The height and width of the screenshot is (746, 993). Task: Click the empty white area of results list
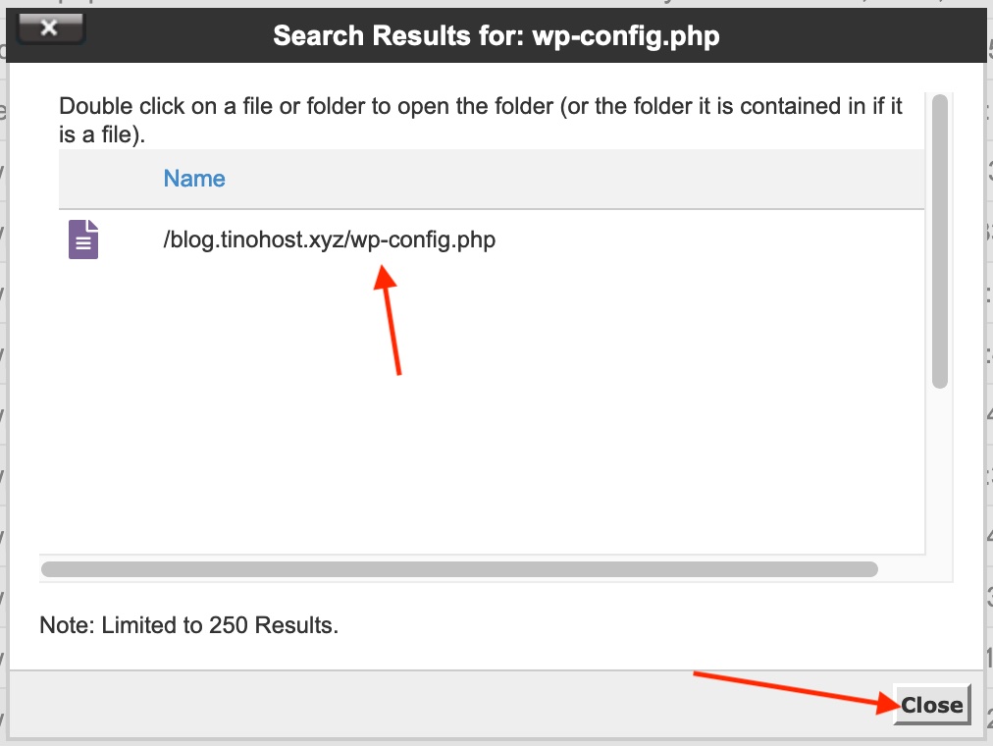tap(482, 411)
